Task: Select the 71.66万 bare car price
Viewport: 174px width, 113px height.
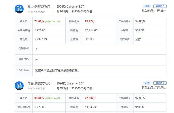Action: (39, 21)
